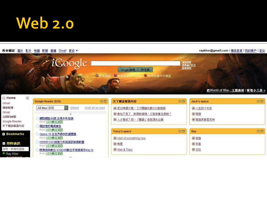Focus the 搜尋、新增或邀請 chat search box
The image size is (267, 200).
tap(15, 149)
